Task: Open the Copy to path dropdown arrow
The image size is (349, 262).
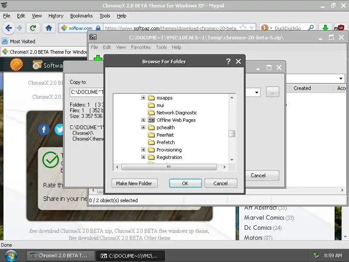Action: pos(257,92)
